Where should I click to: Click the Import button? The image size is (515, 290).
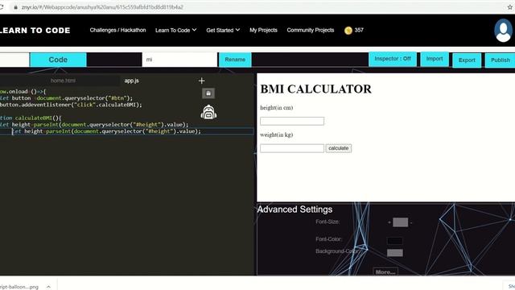435,59
